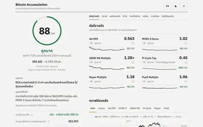Open the ดัชนีย้อนหลัง tab

pyautogui.click(x=168, y=16)
